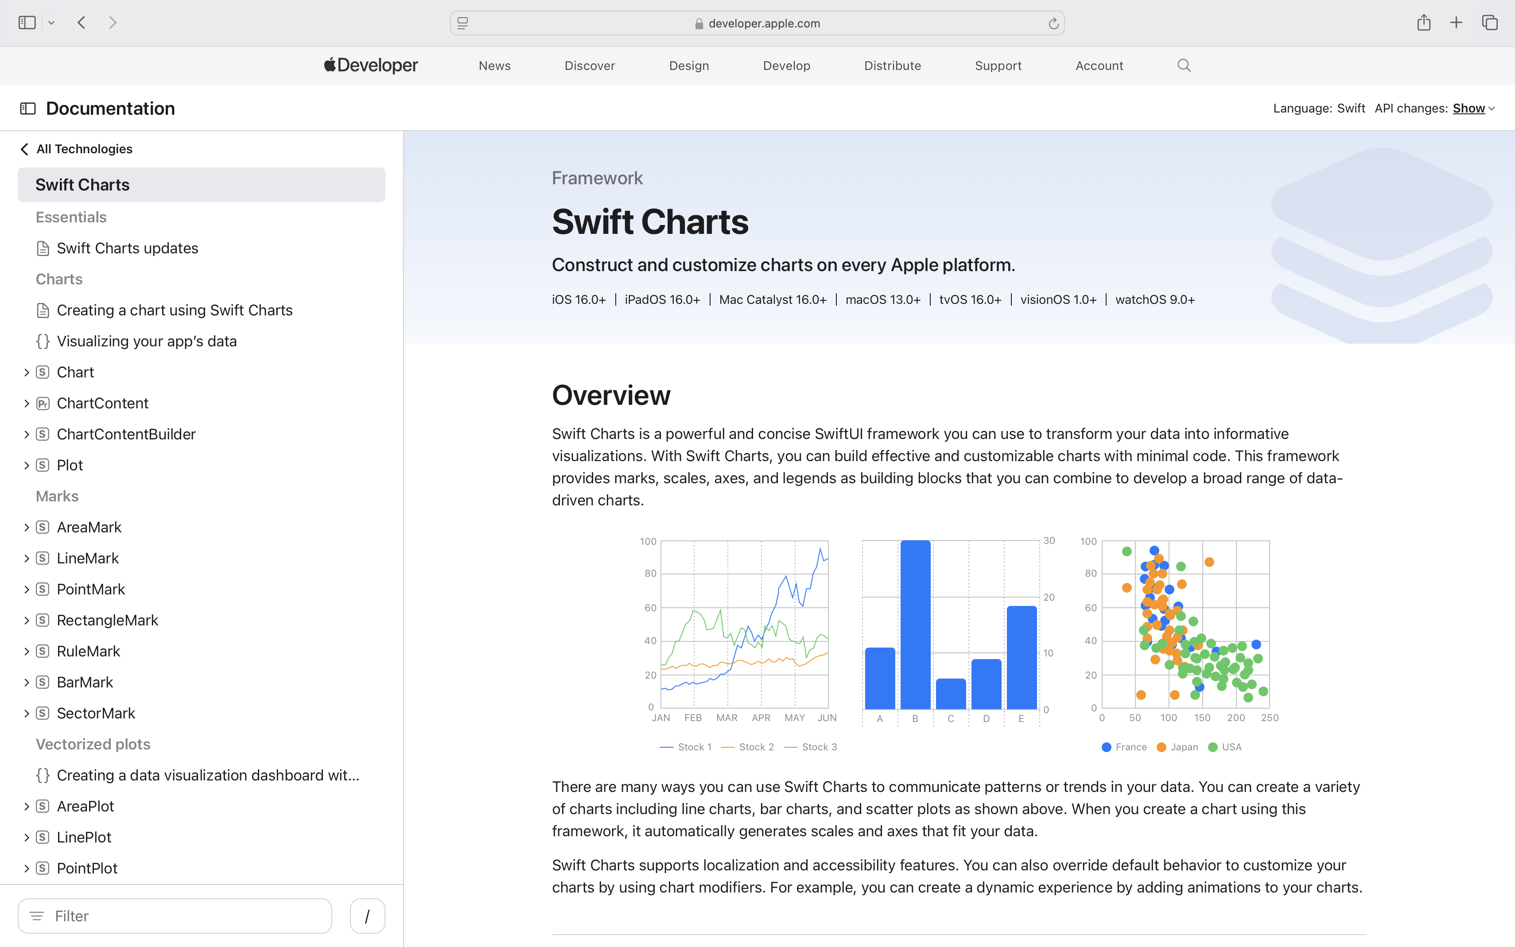Show all open tabs overview
1515x947 pixels.
[x=1489, y=23]
